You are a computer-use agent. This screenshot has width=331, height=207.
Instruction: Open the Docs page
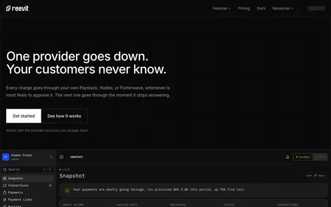pyautogui.click(x=261, y=8)
